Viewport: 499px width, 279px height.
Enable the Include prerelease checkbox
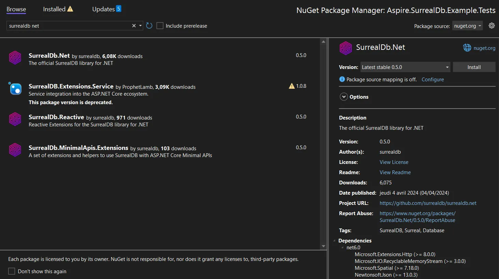[160, 25]
